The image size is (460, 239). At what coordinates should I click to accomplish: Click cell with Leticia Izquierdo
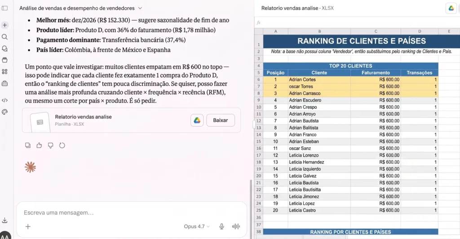click(x=319, y=169)
